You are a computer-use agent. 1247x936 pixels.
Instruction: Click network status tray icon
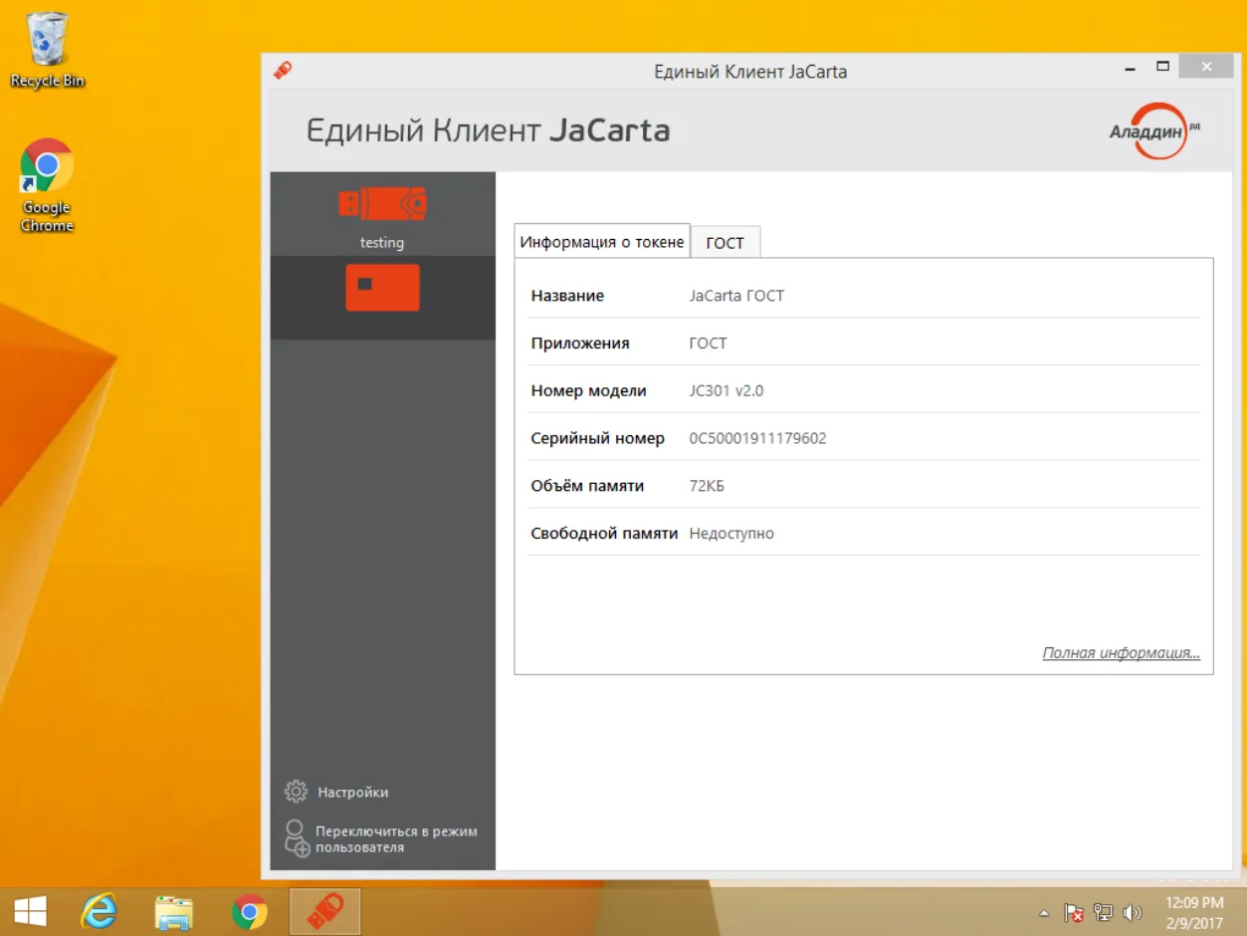[1103, 912]
